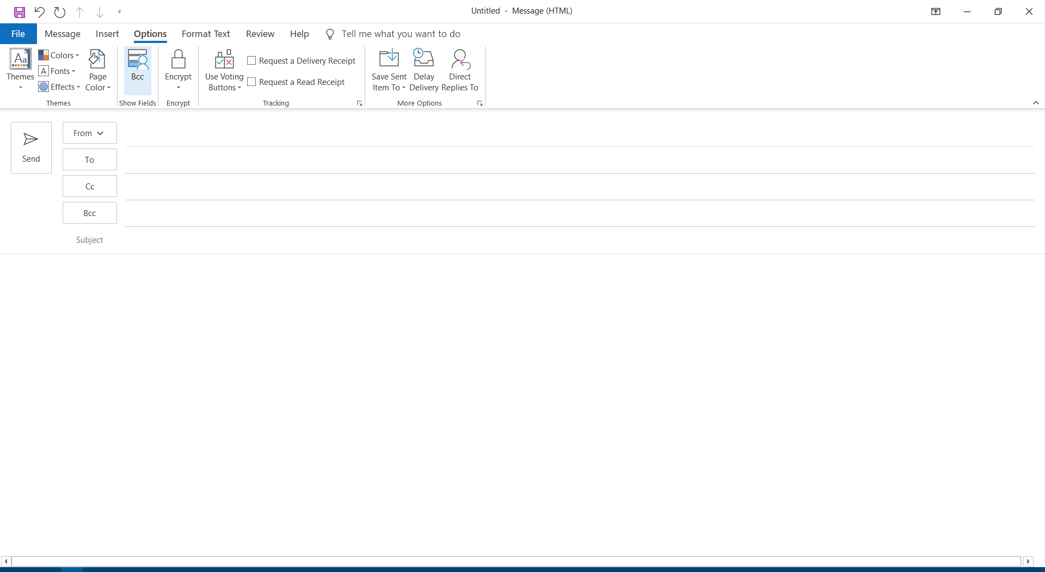This screenshot has height=572, width=1045.
Task: Open Delay Delivery settings
Action: click(424, 70)
